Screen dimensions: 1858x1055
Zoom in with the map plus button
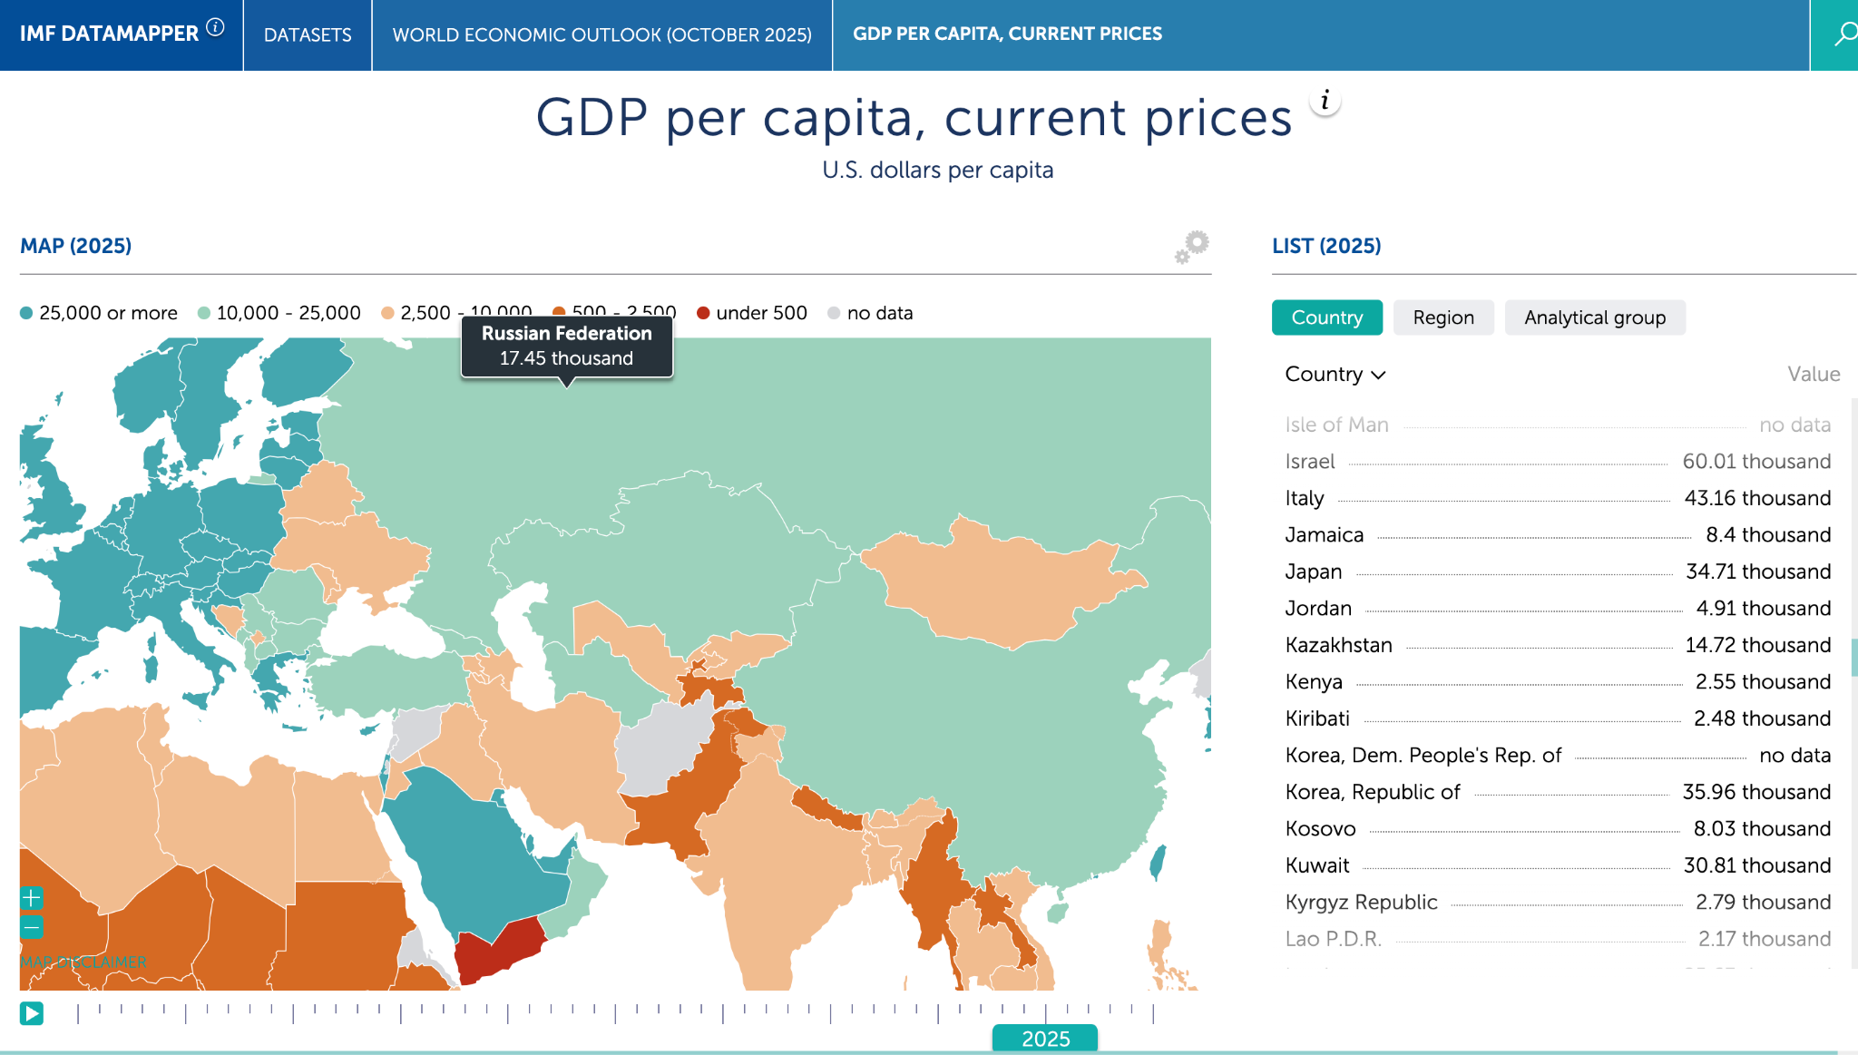coord(32,898)
